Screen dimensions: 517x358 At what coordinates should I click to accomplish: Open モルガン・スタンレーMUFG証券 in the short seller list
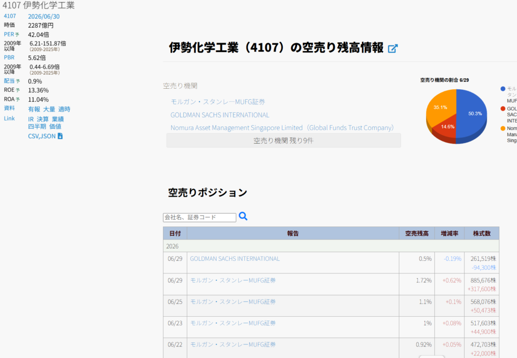218,102
